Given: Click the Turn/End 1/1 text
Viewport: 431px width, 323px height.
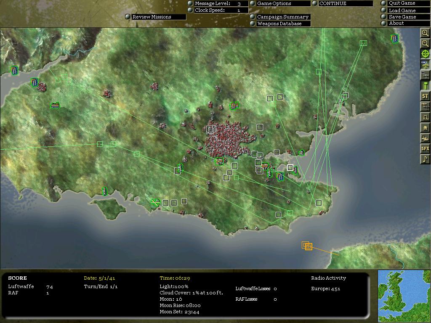Looking at the screenshot, I should pyautogui.click(x=101, y=286).
